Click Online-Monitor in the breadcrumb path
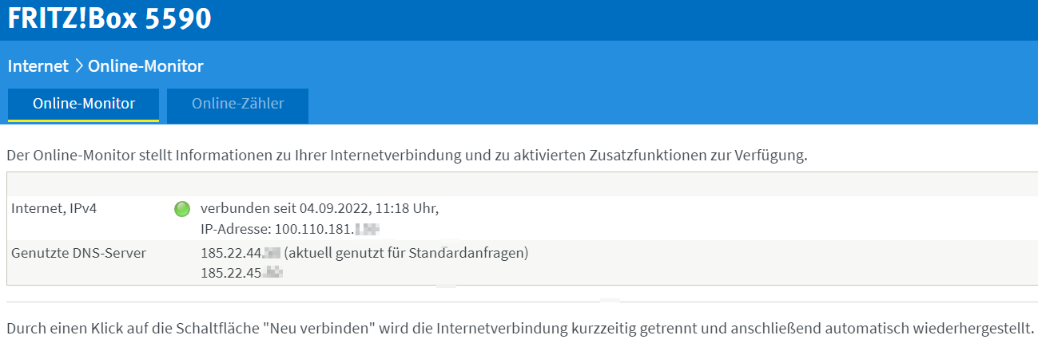 [x=145, y=66]
